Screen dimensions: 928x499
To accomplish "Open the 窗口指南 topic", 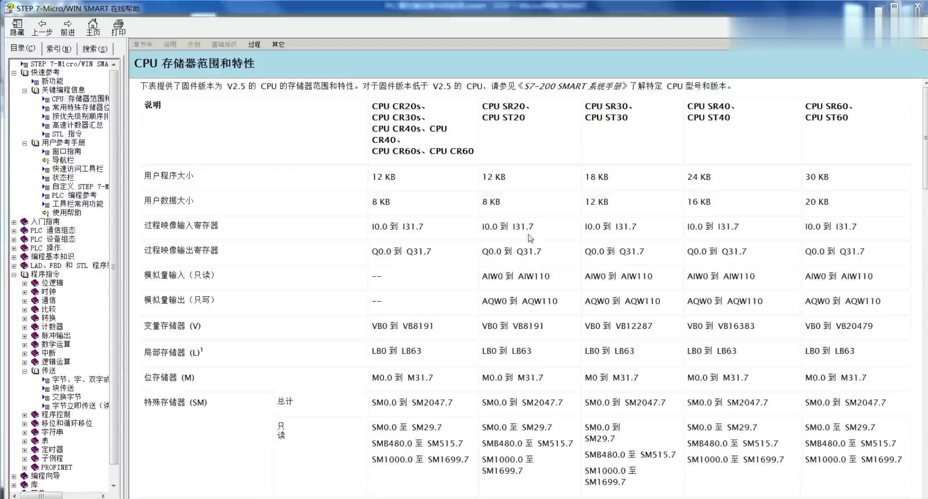I will [x=67, y=152].
